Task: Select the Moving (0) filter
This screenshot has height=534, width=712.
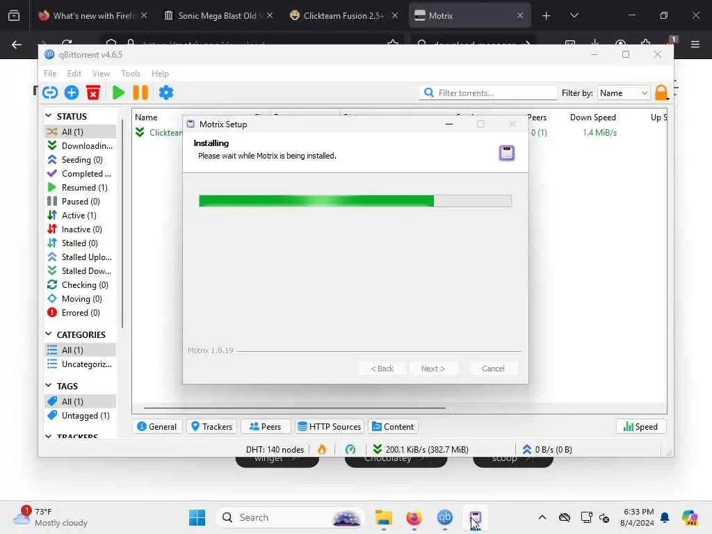Action: pos(81,299)
